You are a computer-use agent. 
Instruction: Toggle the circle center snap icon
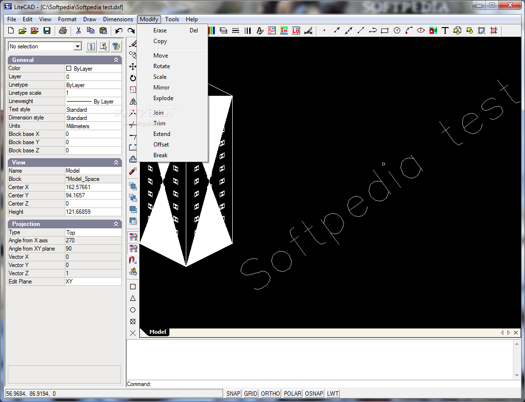pos(133,310)
